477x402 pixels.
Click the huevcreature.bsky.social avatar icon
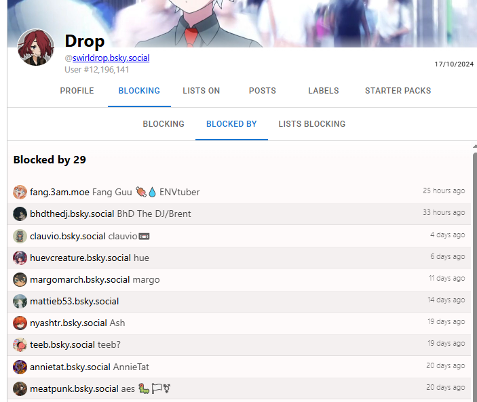click(x=20, y=258)
